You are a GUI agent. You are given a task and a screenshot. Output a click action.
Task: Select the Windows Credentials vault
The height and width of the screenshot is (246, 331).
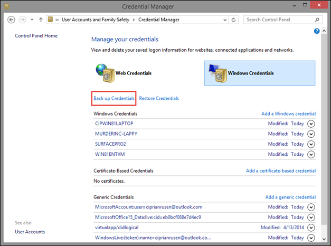(x=260, y=73)
